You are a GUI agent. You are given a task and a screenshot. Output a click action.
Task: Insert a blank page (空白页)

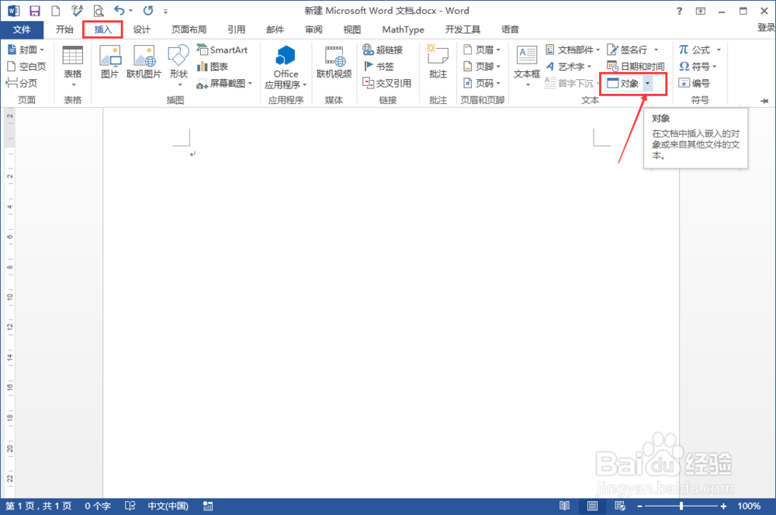click(26, 66)
